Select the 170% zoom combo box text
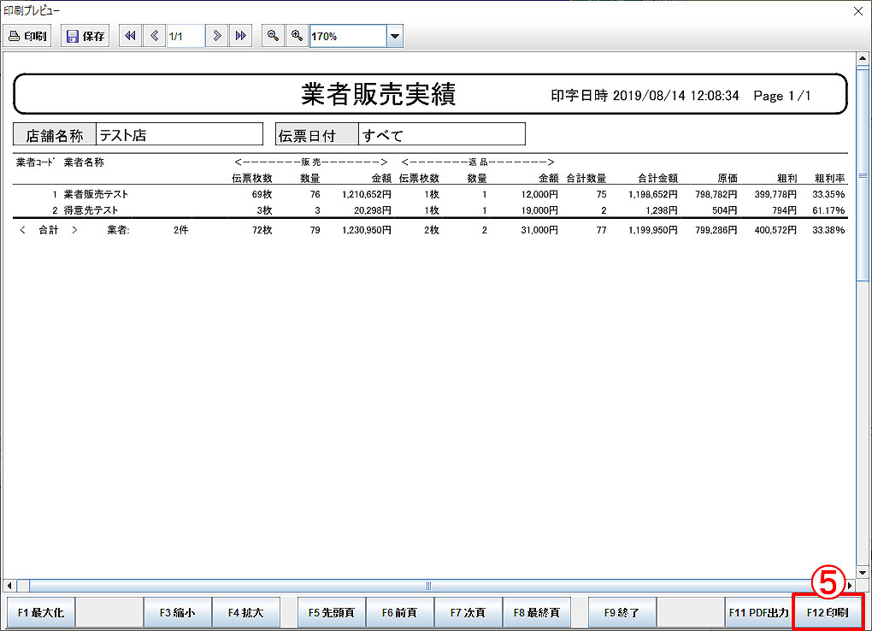This screenshot has height=631, width=872. (347, 37)
